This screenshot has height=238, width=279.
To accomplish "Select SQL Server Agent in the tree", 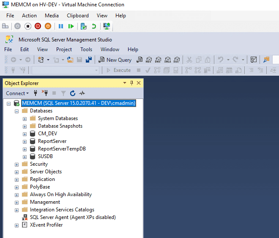I will [72, 217].
